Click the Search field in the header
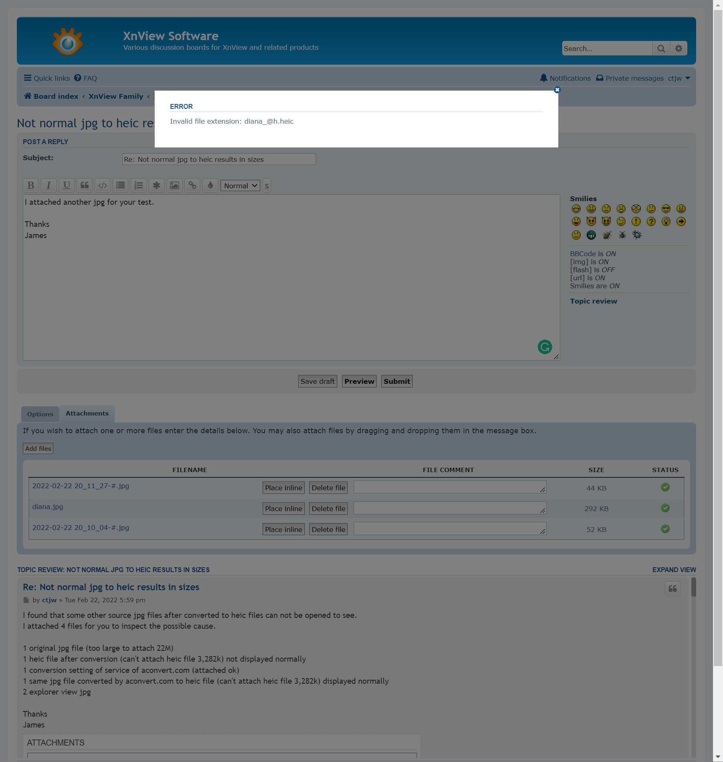The height and width of the screenshot is (762, 723). [607, 49]
